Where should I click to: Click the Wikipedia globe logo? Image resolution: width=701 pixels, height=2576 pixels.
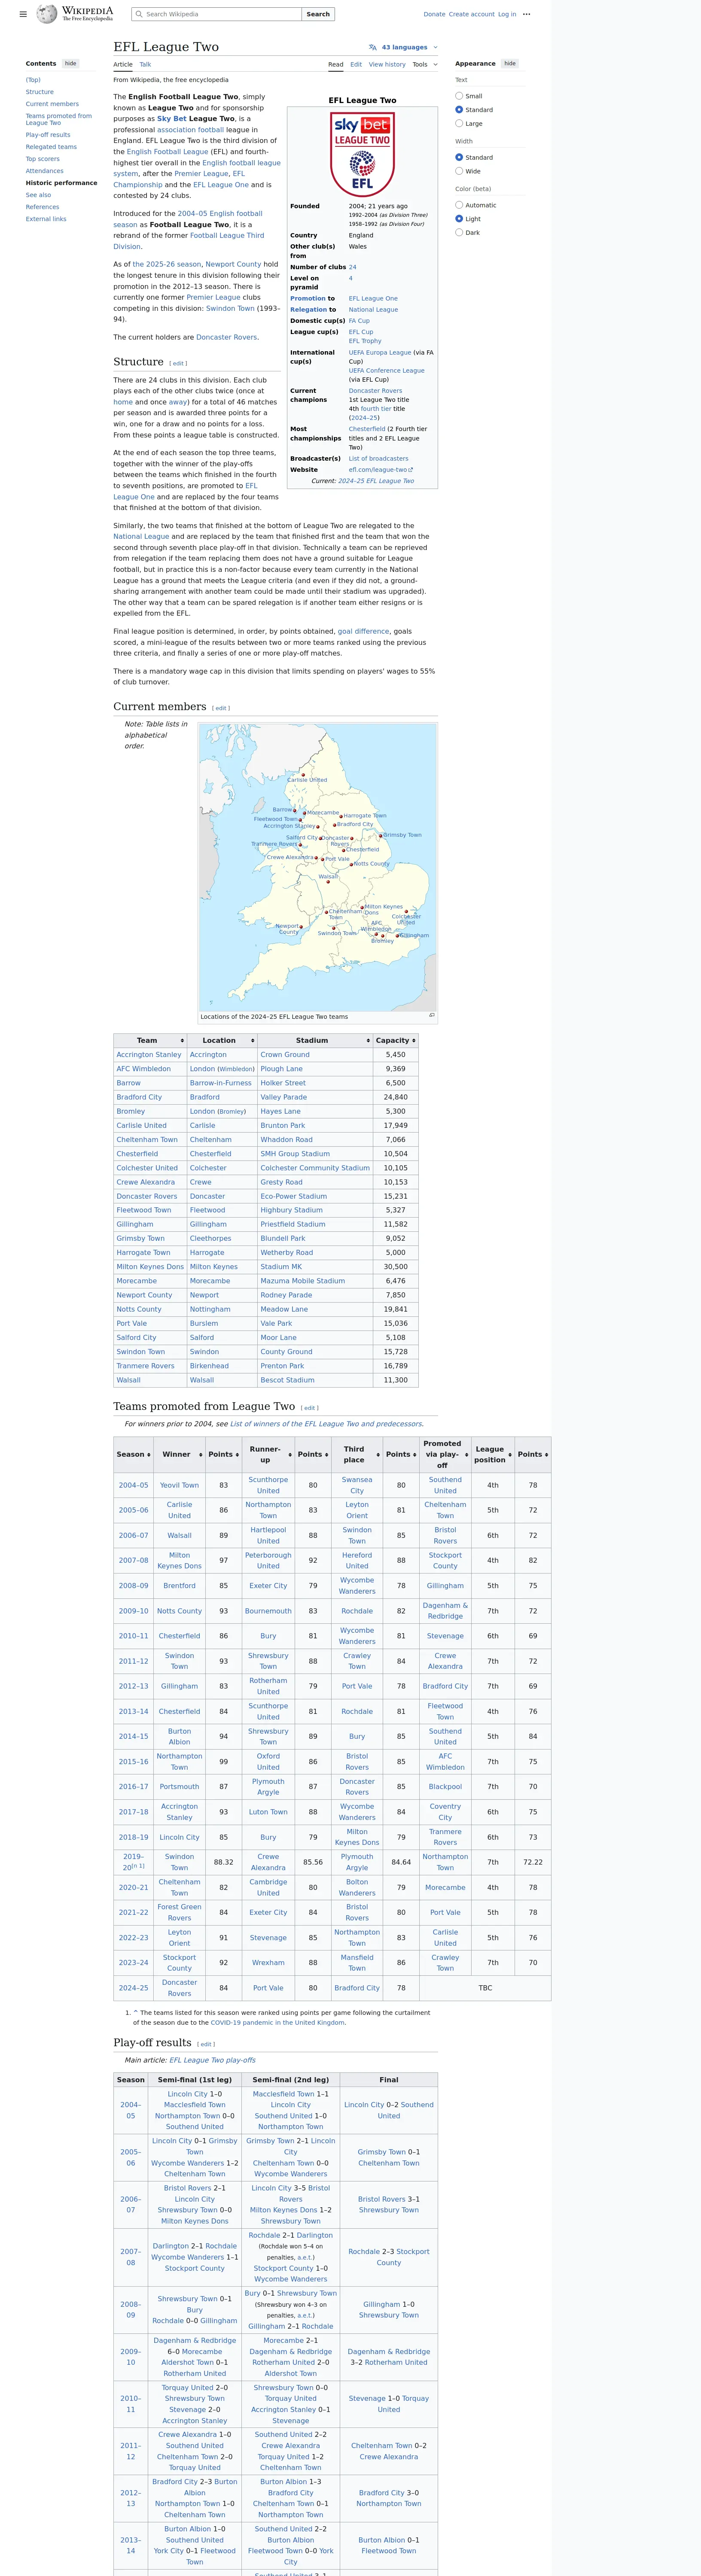47,14
